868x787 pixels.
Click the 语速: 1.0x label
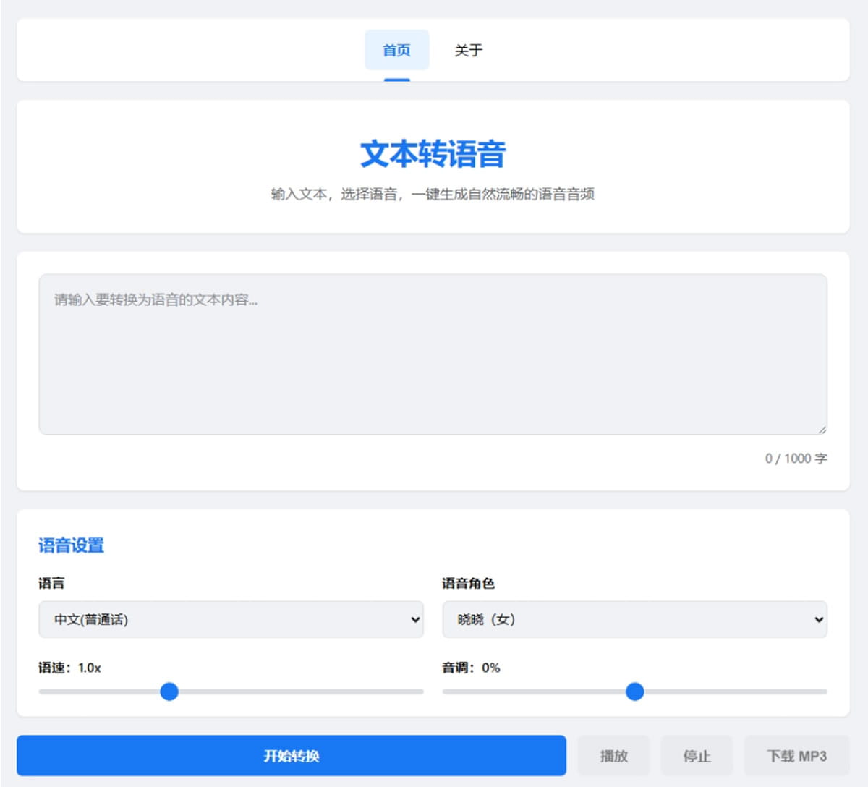[70, 668]
